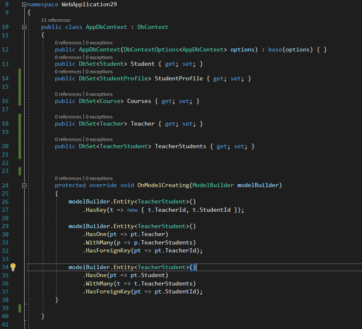362x329 pixels.
Task: Collapse the namespace WebApplication29 block
Action: click(x=24, y=5)
